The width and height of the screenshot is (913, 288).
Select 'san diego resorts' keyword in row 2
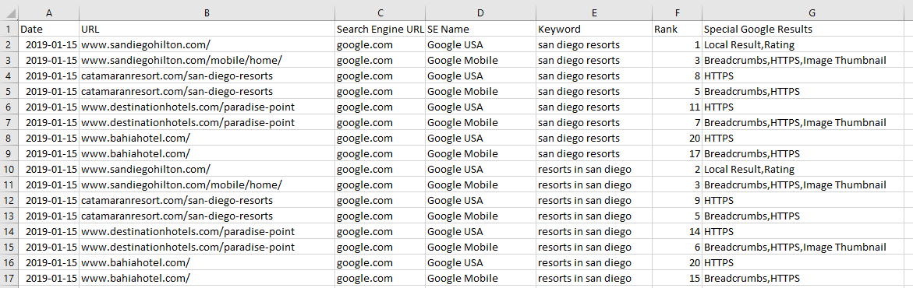click(x=594, y=44)
